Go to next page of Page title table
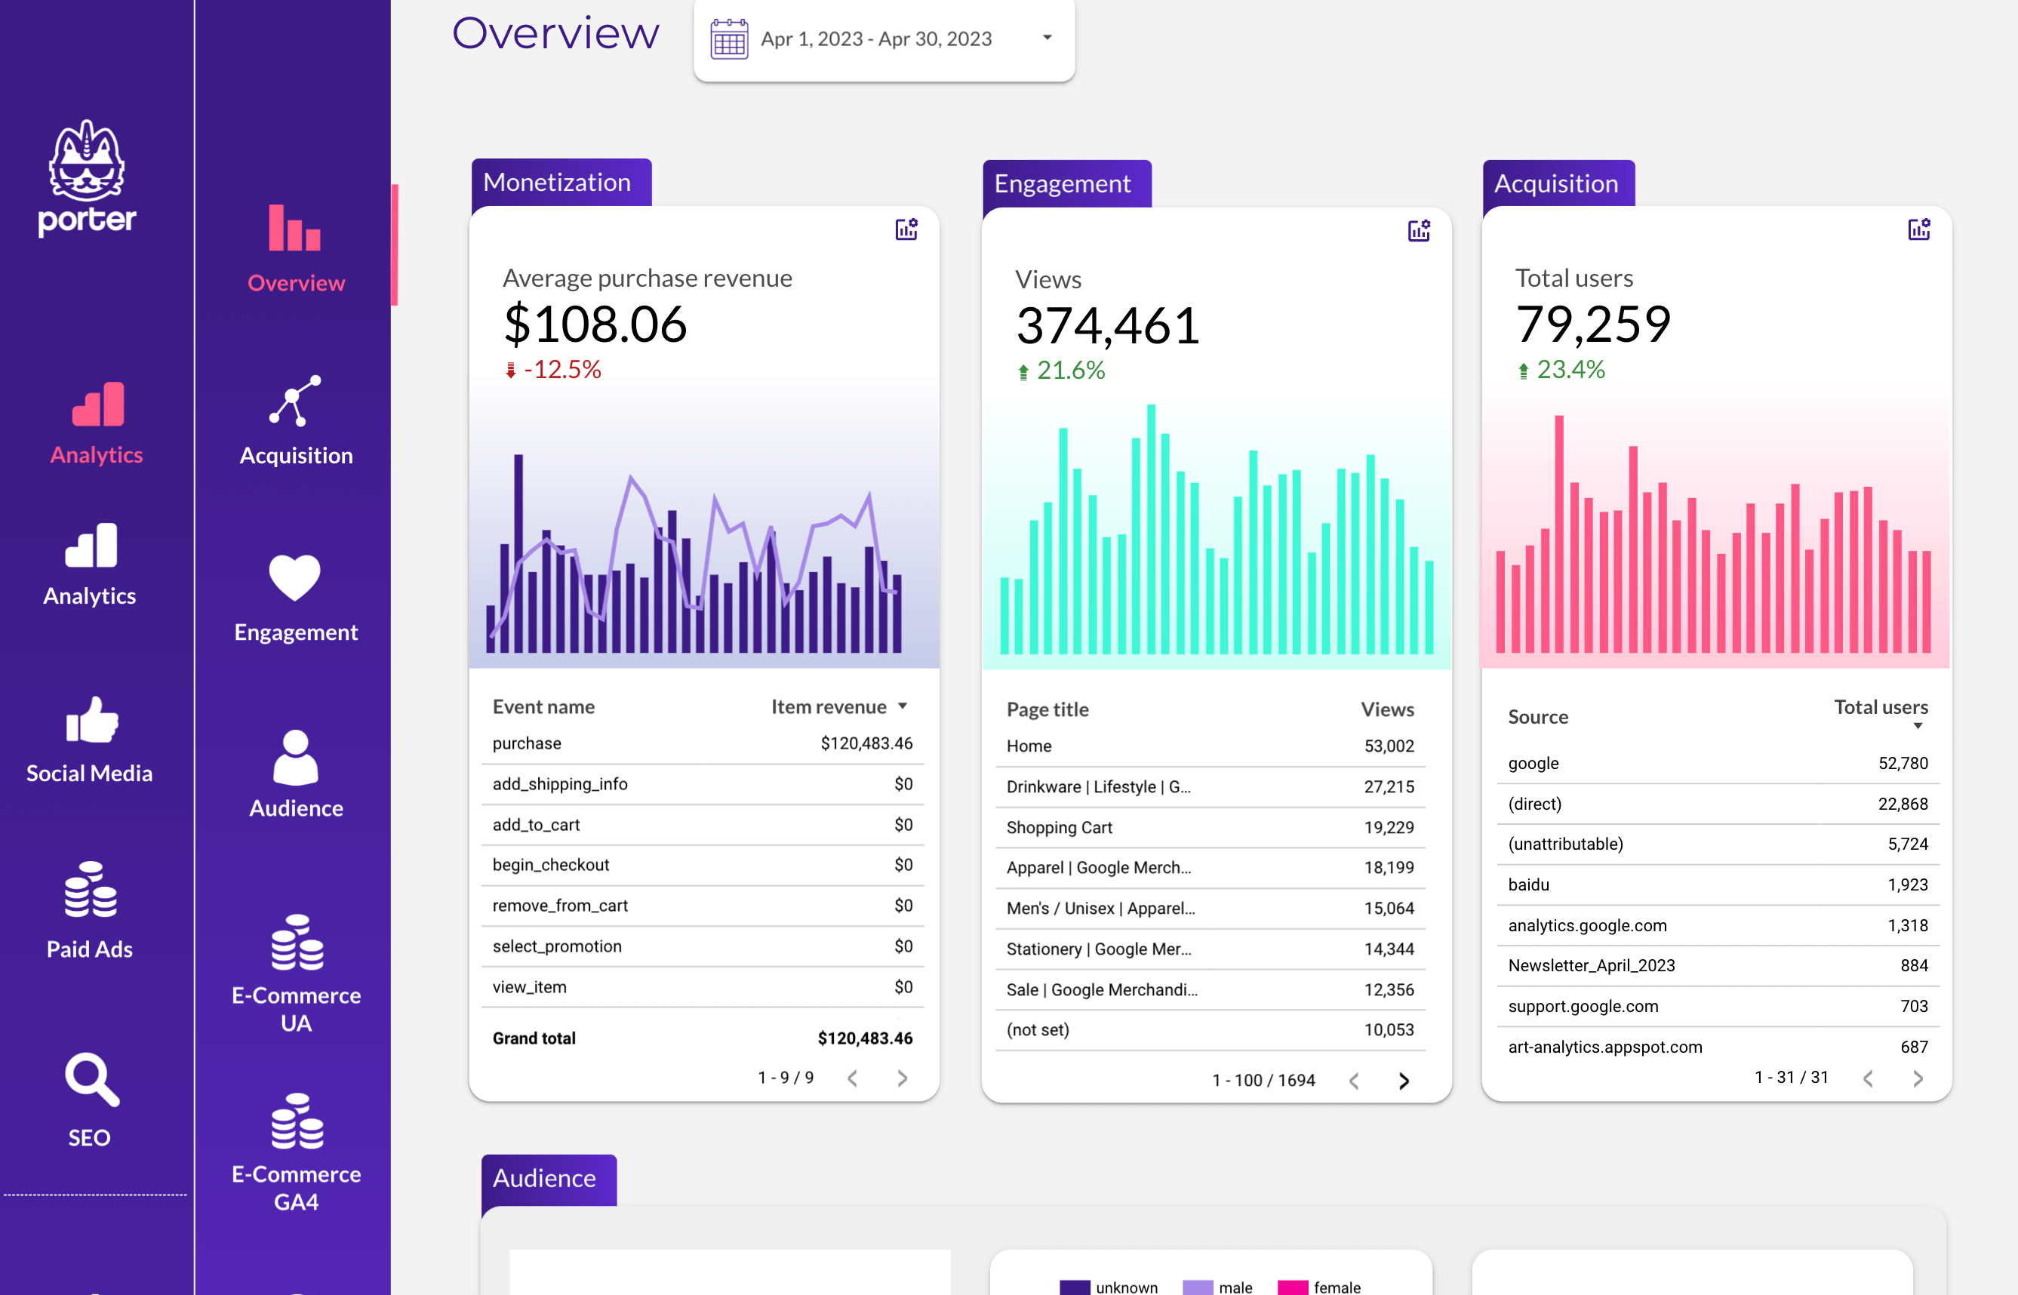This screenshot has width=2018, height=1295. click(1404, 1081)
